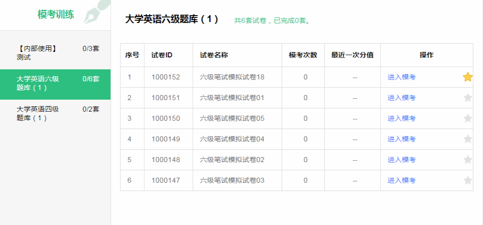Open 【内部使用】测试 question bank in sidebar

[55, 52]
